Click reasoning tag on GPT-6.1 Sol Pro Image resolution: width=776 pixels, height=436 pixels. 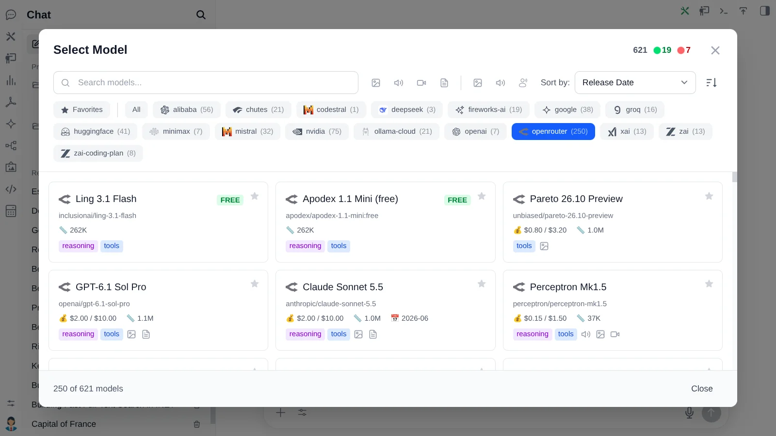pyautogui.click(x=78, y=334)
